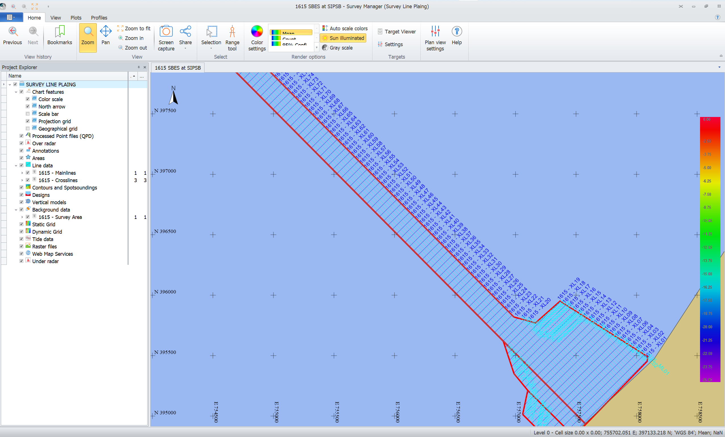Click the depth color scale legend
The height and width of the screenshot is (437, 725).
[710, 250]
